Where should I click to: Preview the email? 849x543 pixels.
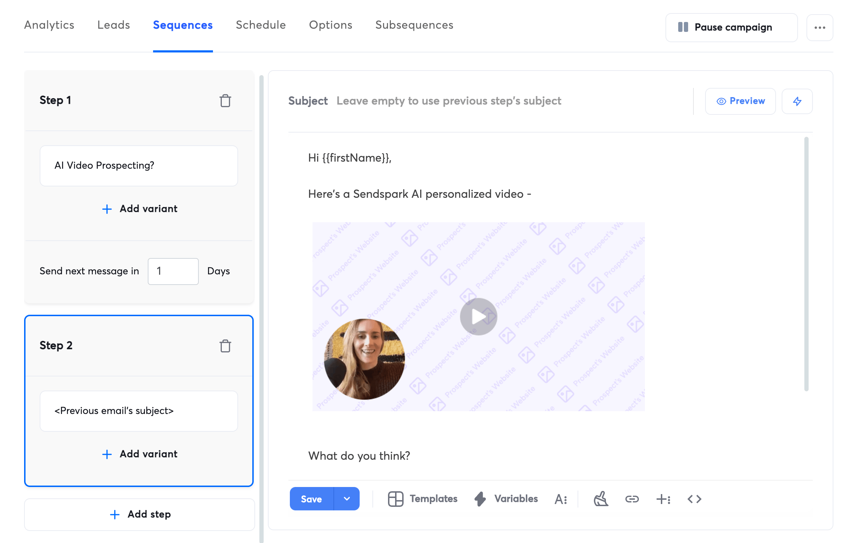click(740, 101)
